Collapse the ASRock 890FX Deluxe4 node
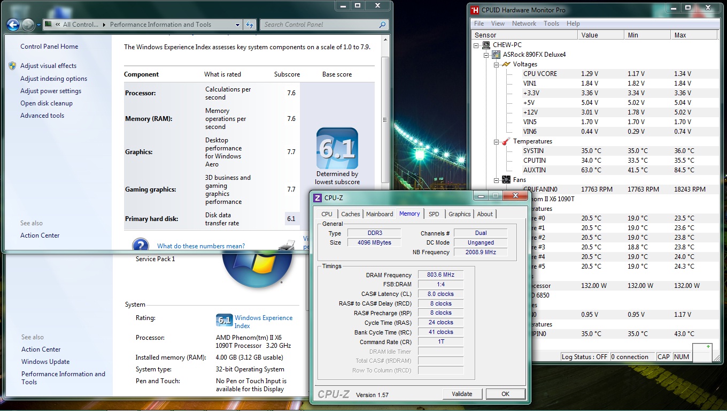Image resolution: width=727 pixels, height=411 pixels. coord(486,55)
